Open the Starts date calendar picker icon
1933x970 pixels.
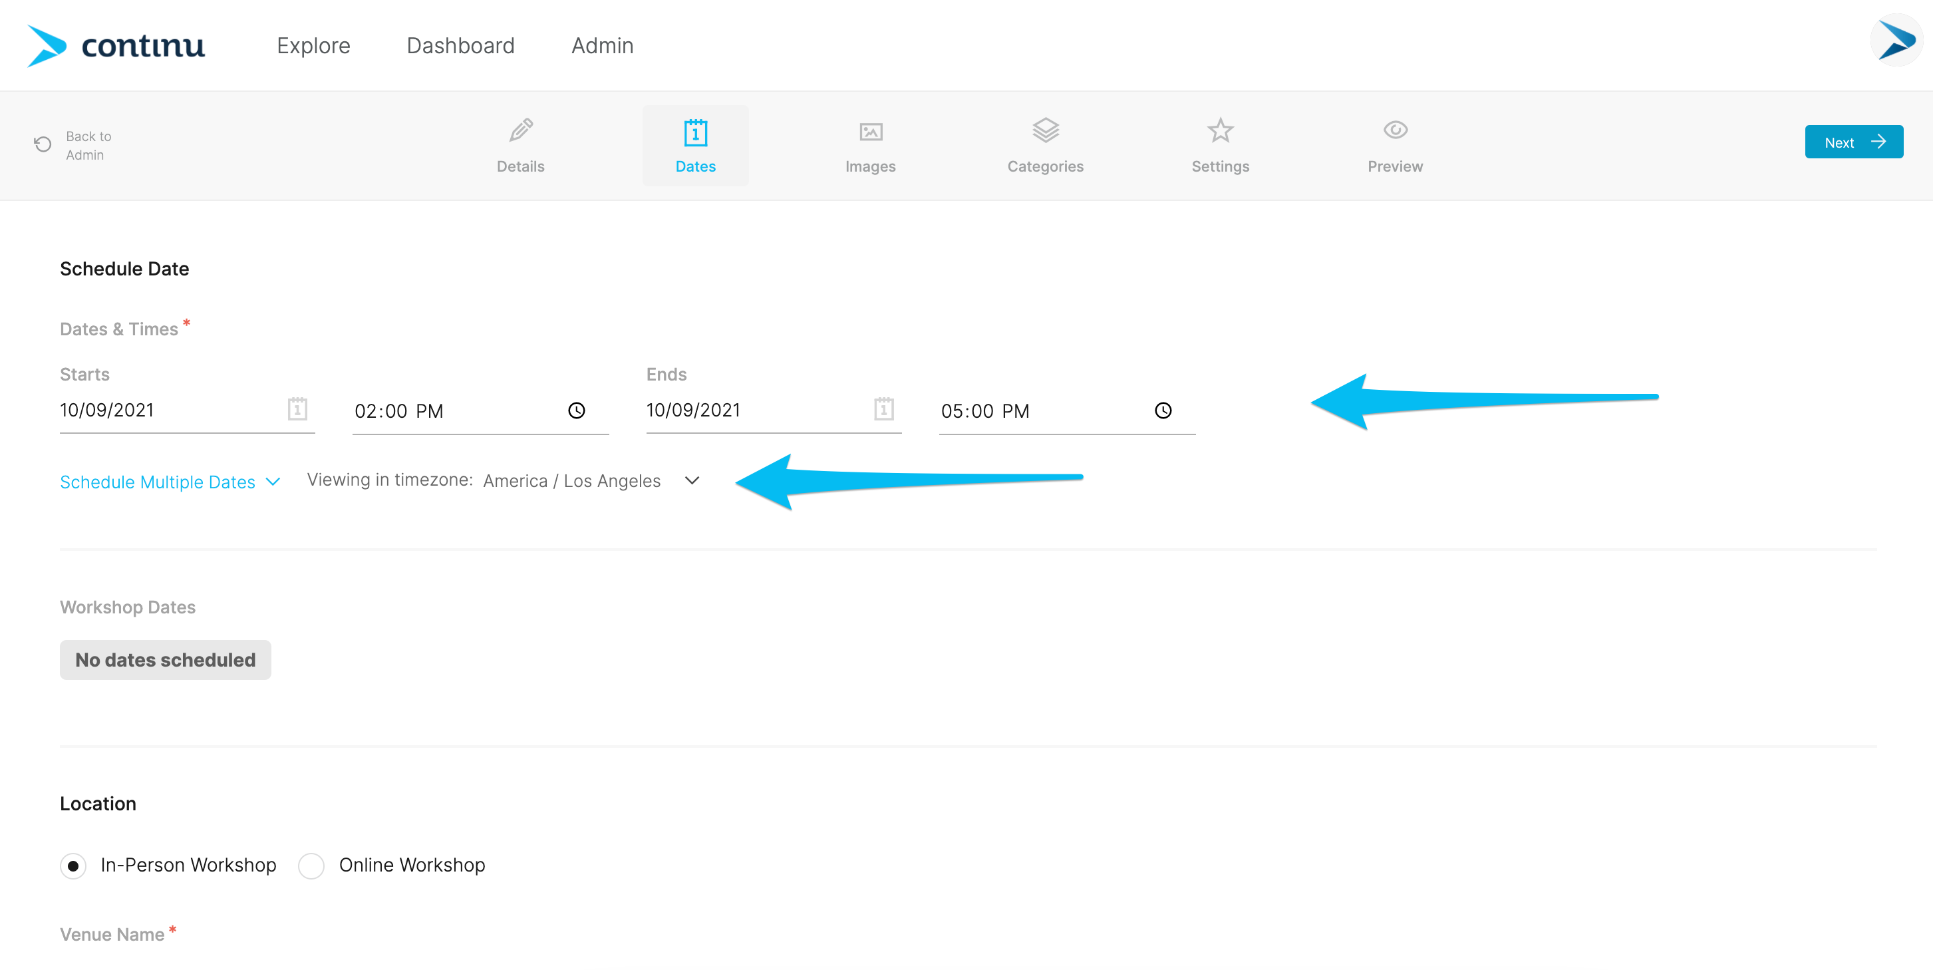pyautogui.click(x=297, y=409)
